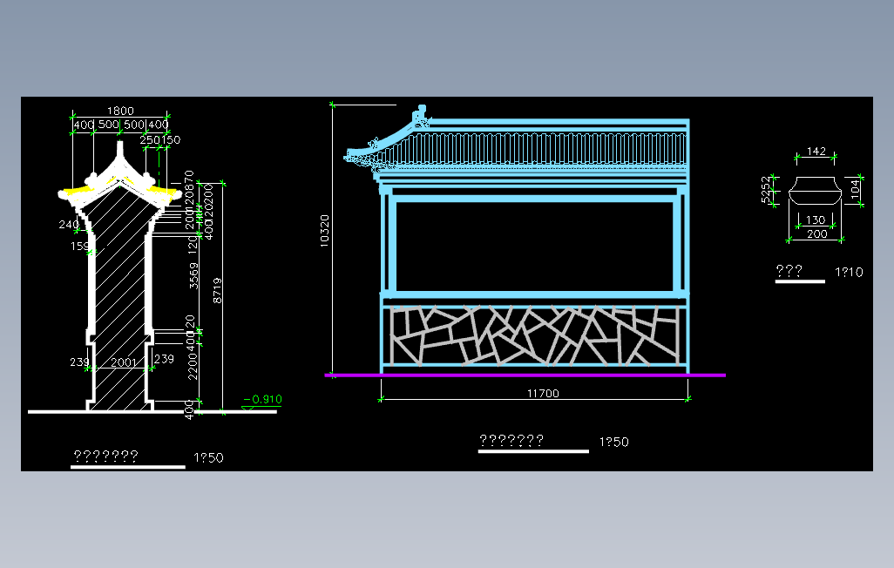This screenshot has width=894, height=568.
Task: Click the 8719 total height dimension
Action: coord(217,290)
